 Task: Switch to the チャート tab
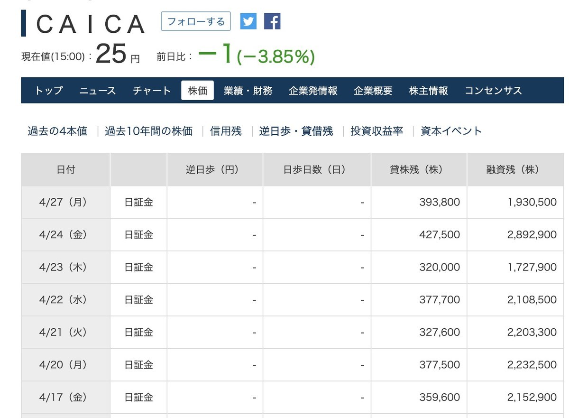[152, 91]
